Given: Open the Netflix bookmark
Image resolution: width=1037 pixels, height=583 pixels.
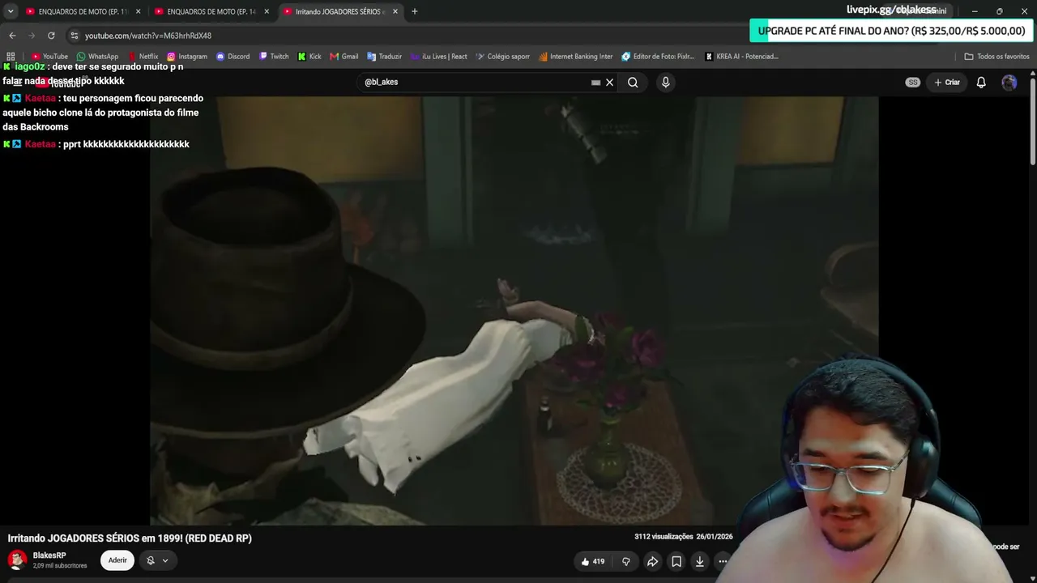Looking at the screenshot, I should pos(143,57).
